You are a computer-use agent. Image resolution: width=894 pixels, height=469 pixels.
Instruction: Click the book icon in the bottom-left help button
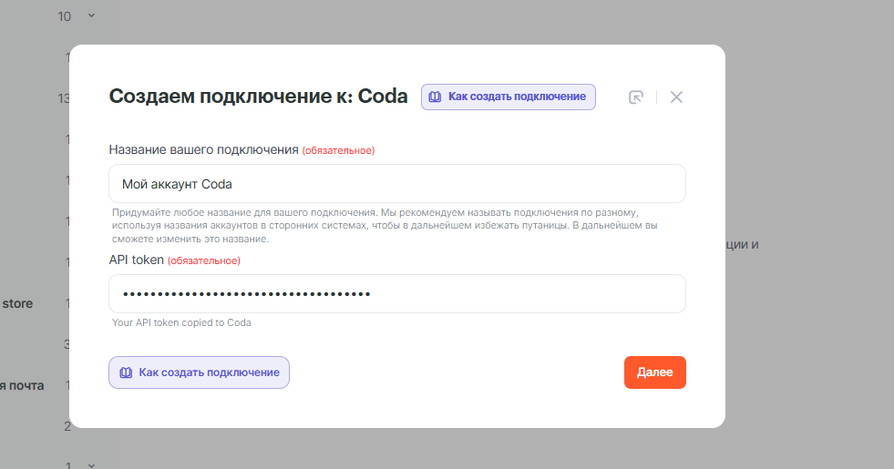pyautogui.click(x=126, y=372)
